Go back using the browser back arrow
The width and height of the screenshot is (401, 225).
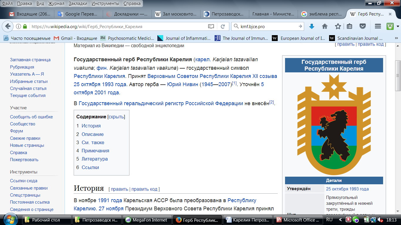tap(8, 26)
